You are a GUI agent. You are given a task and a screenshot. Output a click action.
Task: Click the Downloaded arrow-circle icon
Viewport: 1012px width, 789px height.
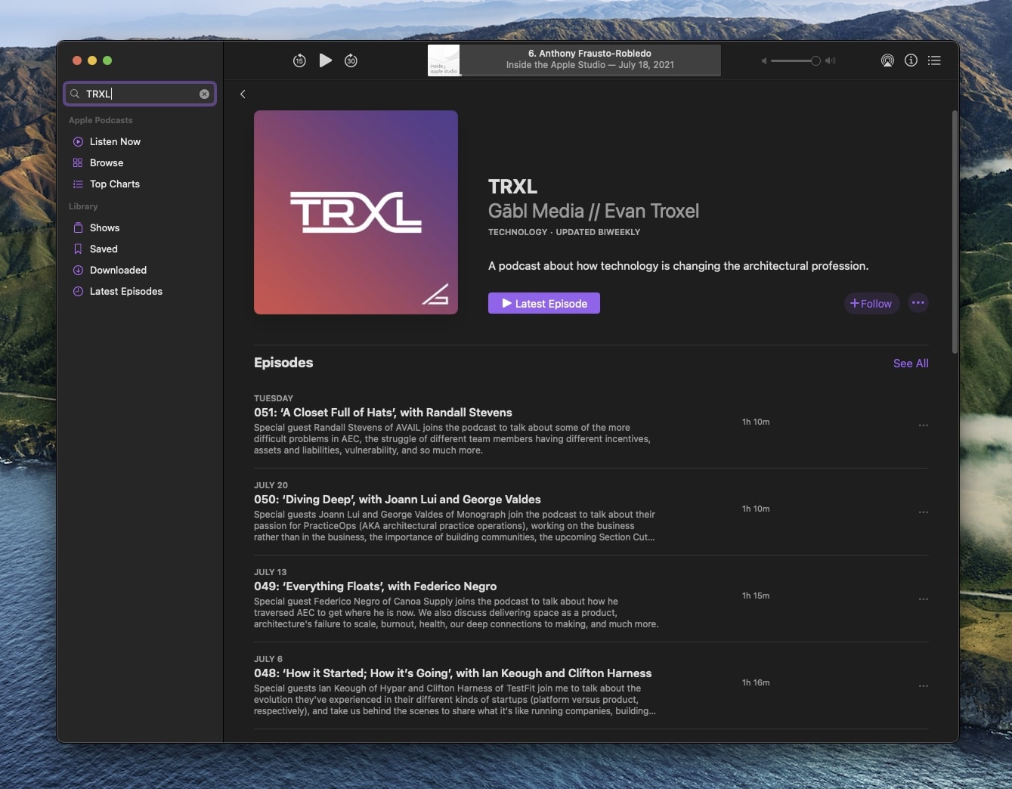click(78, 270)
